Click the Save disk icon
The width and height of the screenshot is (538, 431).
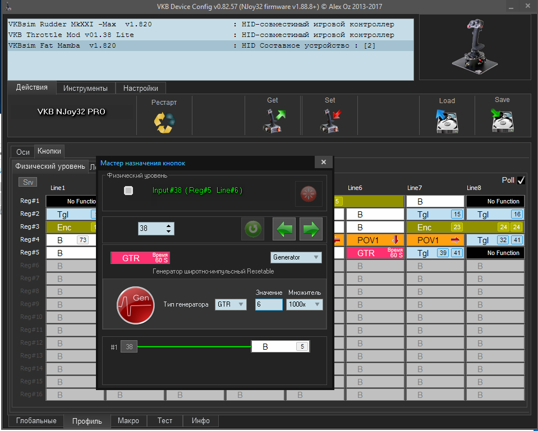(x=502, y=121)
